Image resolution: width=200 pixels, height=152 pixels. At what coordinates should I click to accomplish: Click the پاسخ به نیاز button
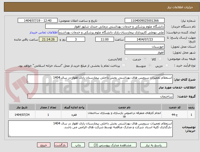pos(154,145)
